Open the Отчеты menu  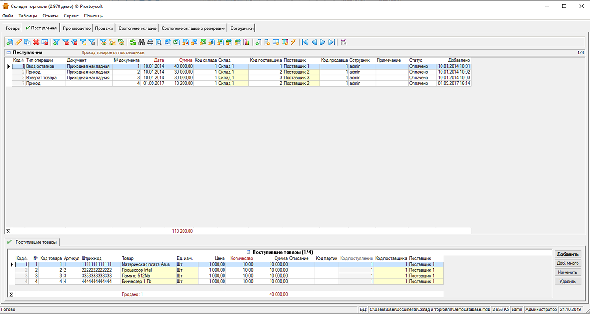[x=51, y=16]
